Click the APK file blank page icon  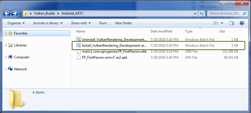coord(78,57)
